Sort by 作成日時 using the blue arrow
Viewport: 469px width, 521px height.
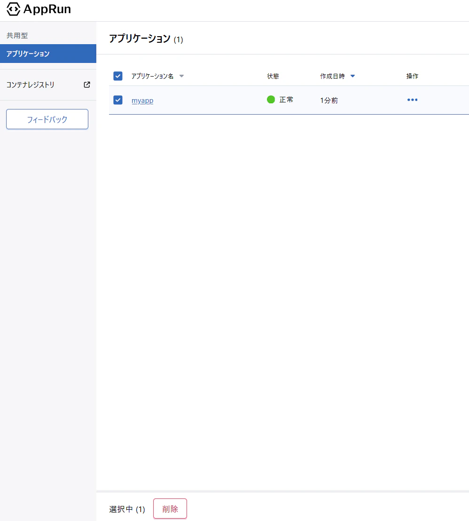pos(352,76)
